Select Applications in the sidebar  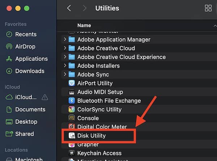pos(31,59)
